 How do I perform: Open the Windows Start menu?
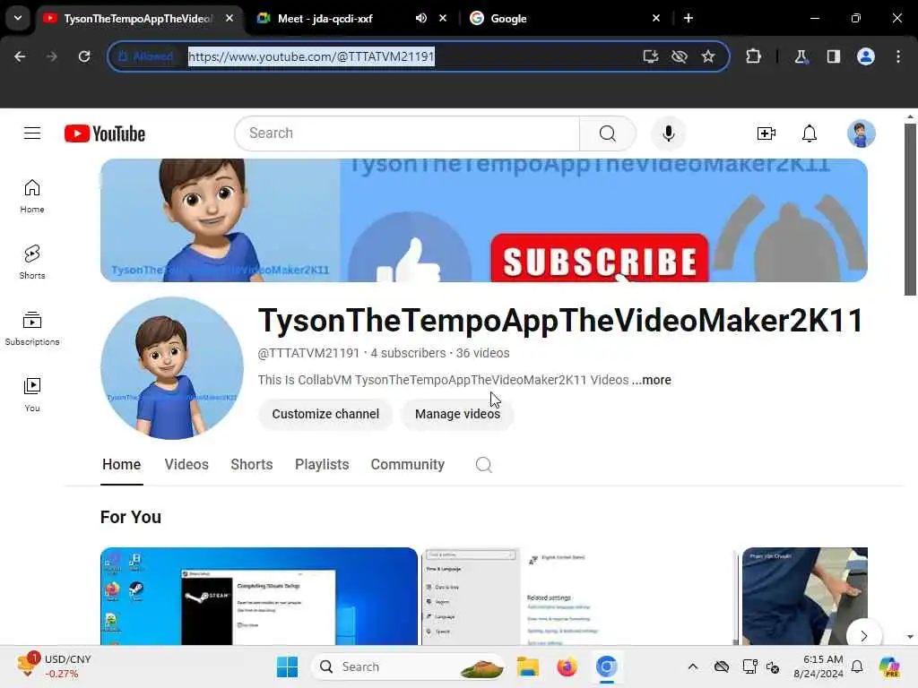pyautogui.click(x=287, y=666)
